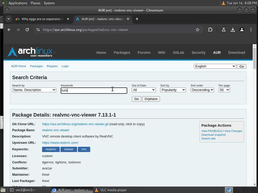Open the Per page dropdown
The height and width of the screenshot is (193, 258).
[224, 90]
